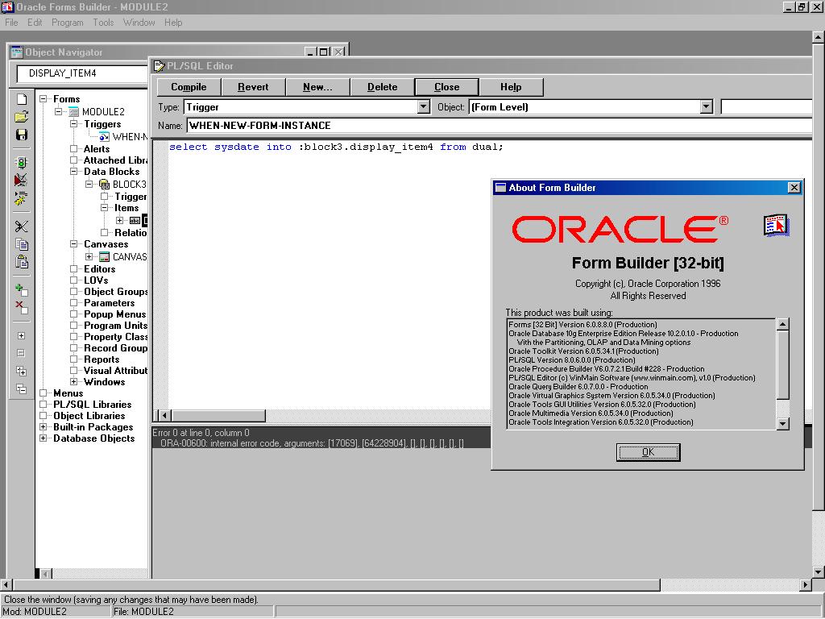The image size is (825, 619).
Task: Collapse the Data Blocks node
Action: pos(73,172)
